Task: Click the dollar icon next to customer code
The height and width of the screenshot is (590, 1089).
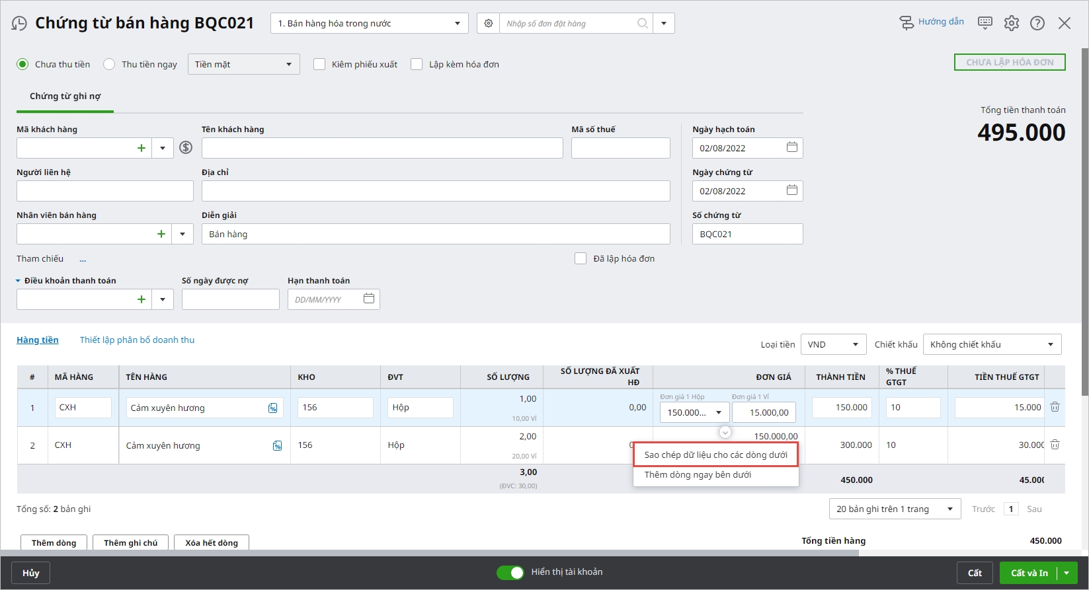Action: [186, 148]
